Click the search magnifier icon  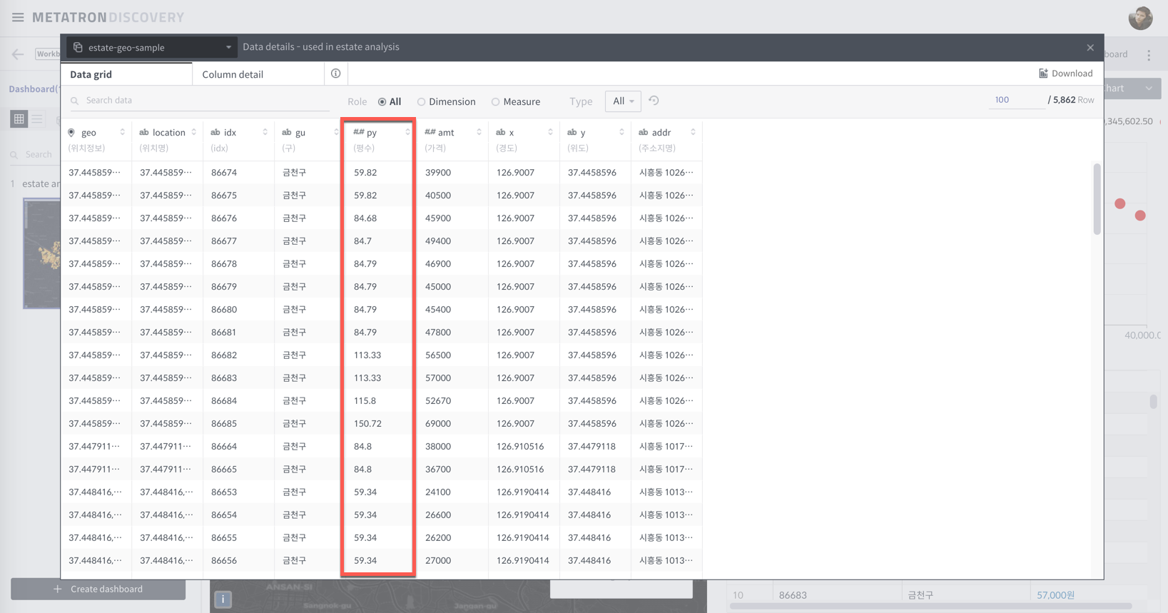pyautogui.click(x=75, y=101)
